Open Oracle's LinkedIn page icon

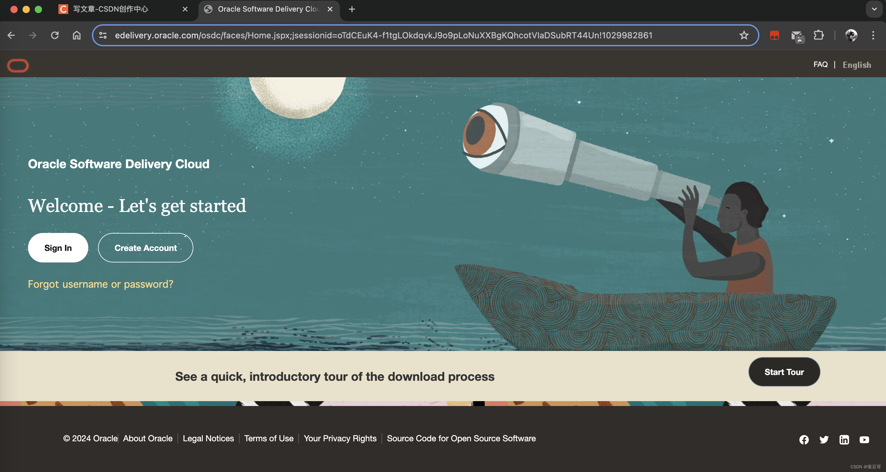click(844, 439)
